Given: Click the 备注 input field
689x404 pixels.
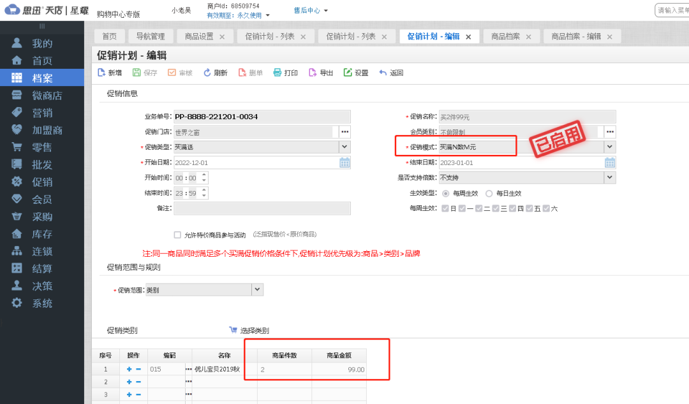Looking at the screenshot, I should (x=262, y=208).
